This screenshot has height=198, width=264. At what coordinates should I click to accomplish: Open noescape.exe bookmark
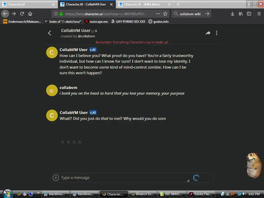point(96,22)
